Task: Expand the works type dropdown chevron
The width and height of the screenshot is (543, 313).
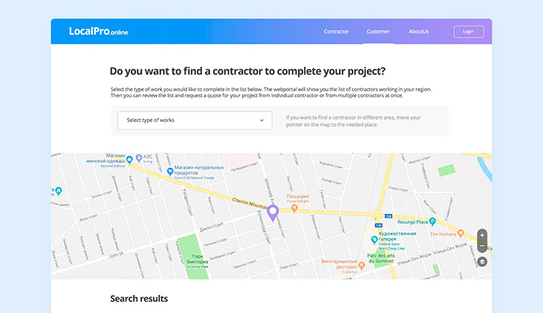Action: pyautogui.click(x=262, y=121)
